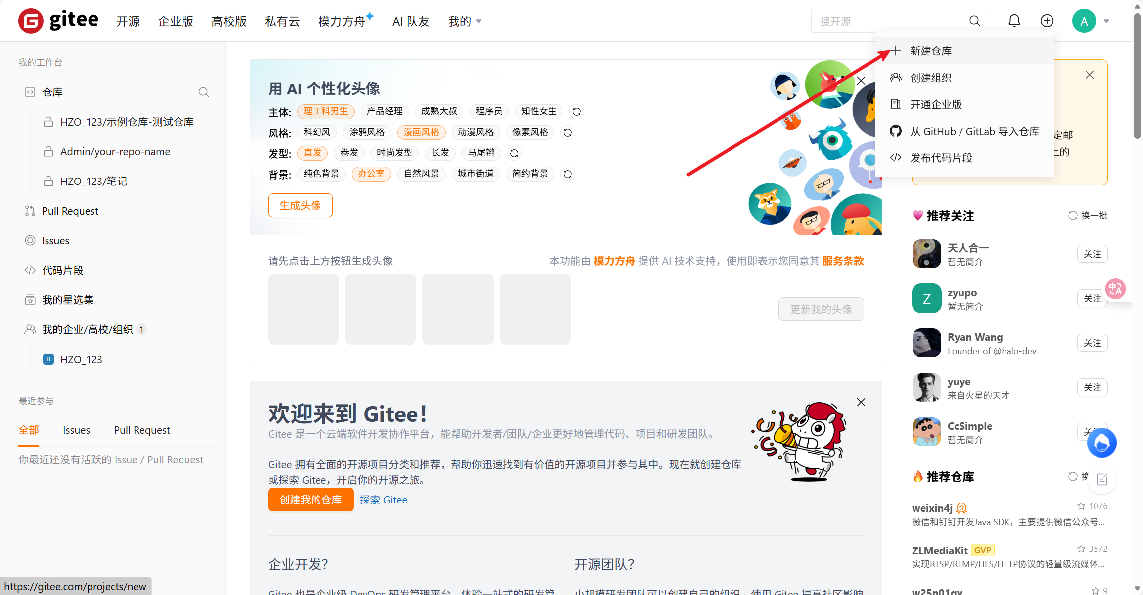
Task: Select 像素风格 style for the avatar
Action: (530, 132)
